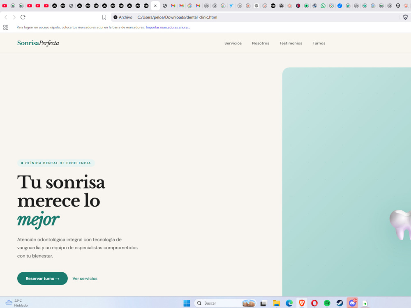Open Opera from the taskbar

pyautogui.click(x=314, y=303)
